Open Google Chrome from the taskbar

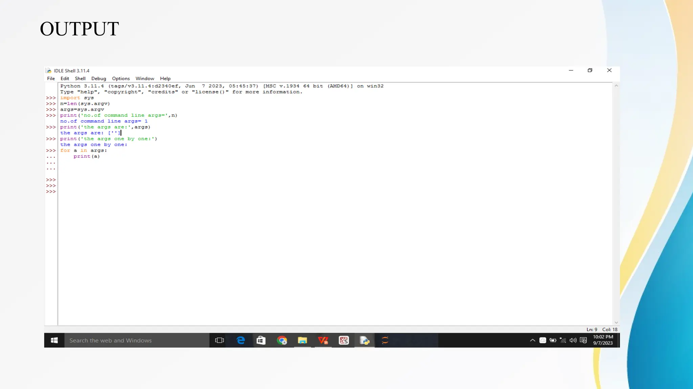(282, 340)
